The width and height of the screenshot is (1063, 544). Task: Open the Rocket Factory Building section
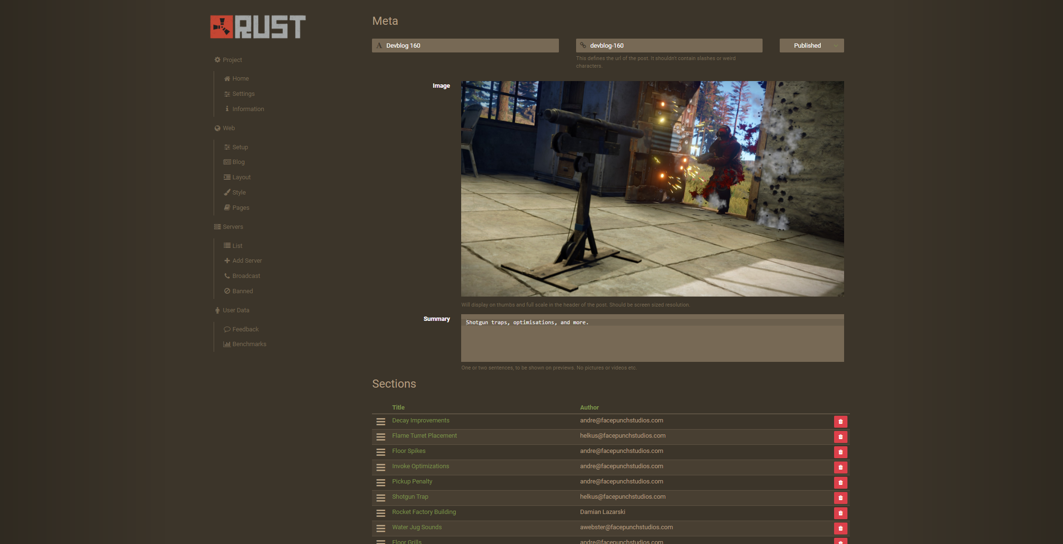424,512
